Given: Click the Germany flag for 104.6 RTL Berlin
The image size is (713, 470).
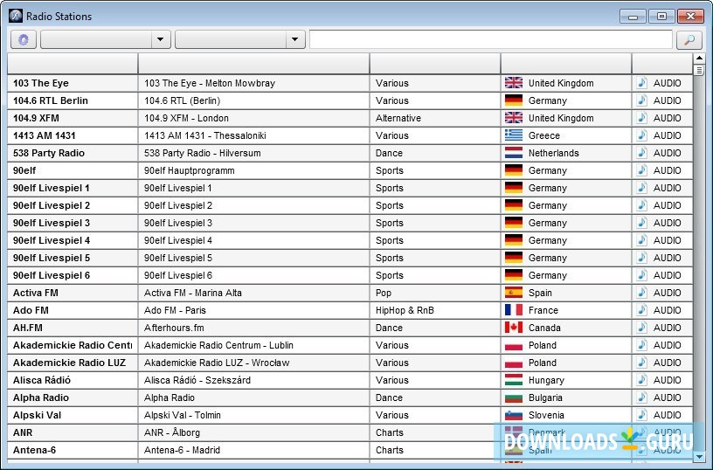Looking at the screenshot, I should [x=514, y=100].
